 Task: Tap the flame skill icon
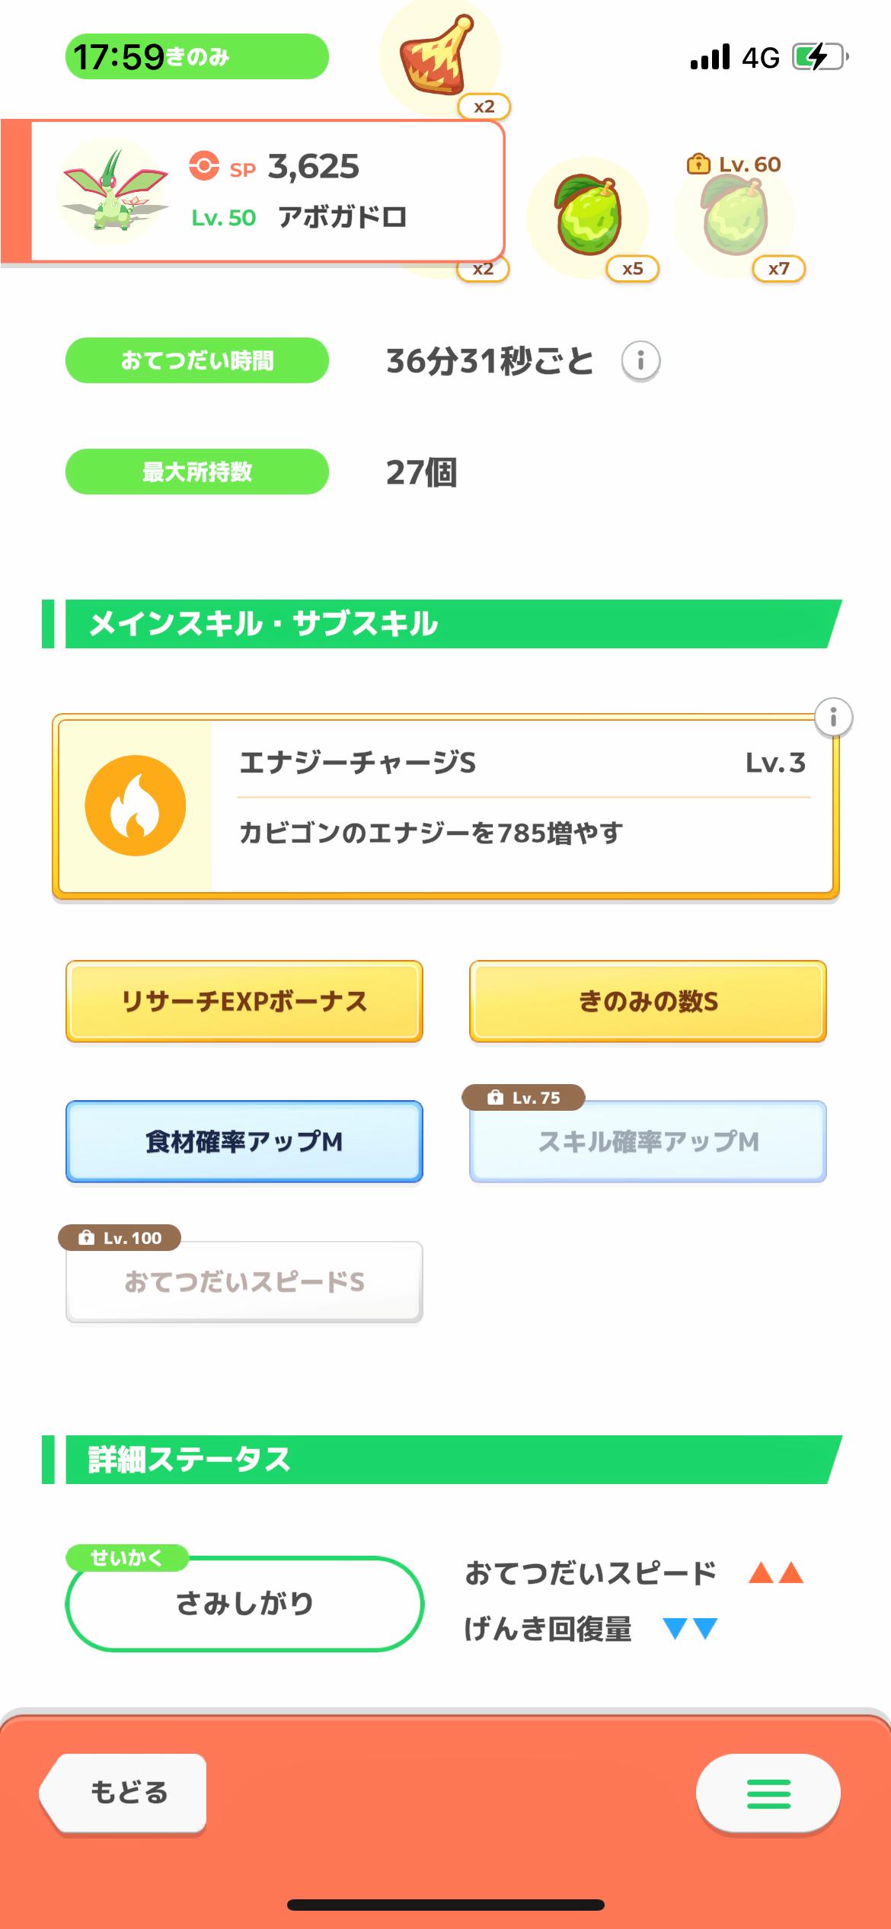[136, 805]
